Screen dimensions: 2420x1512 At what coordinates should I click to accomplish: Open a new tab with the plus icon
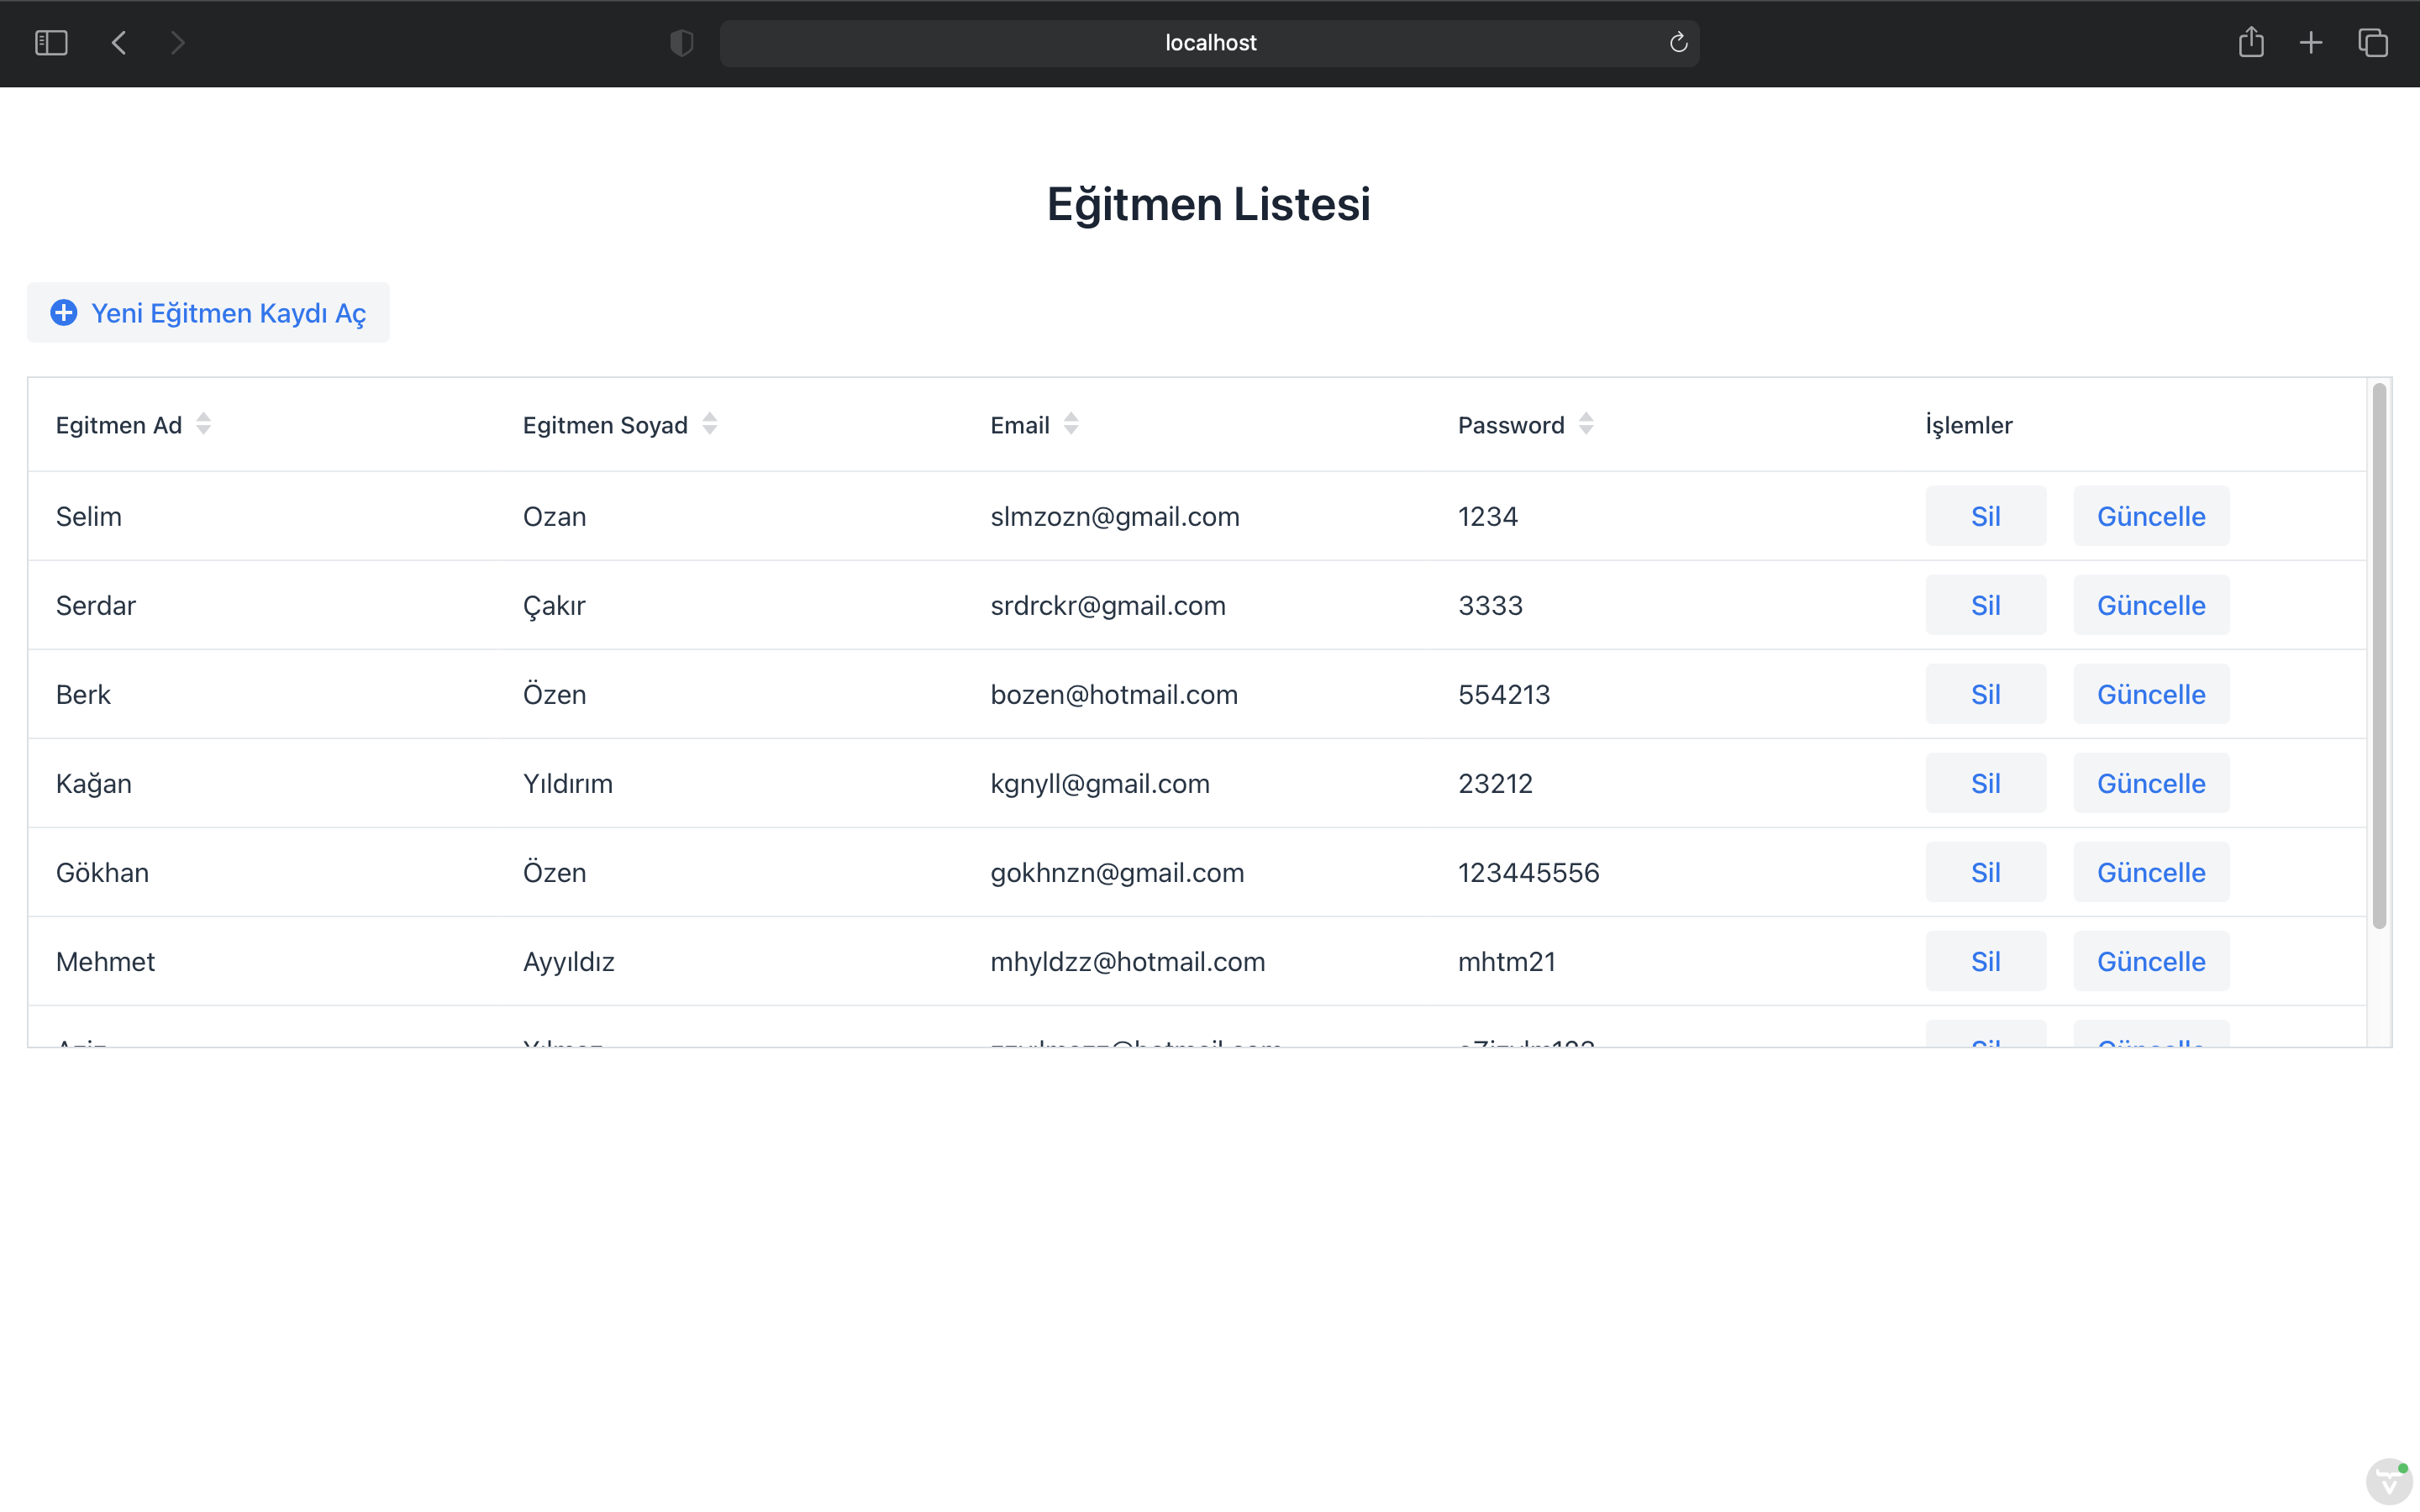2311,42
